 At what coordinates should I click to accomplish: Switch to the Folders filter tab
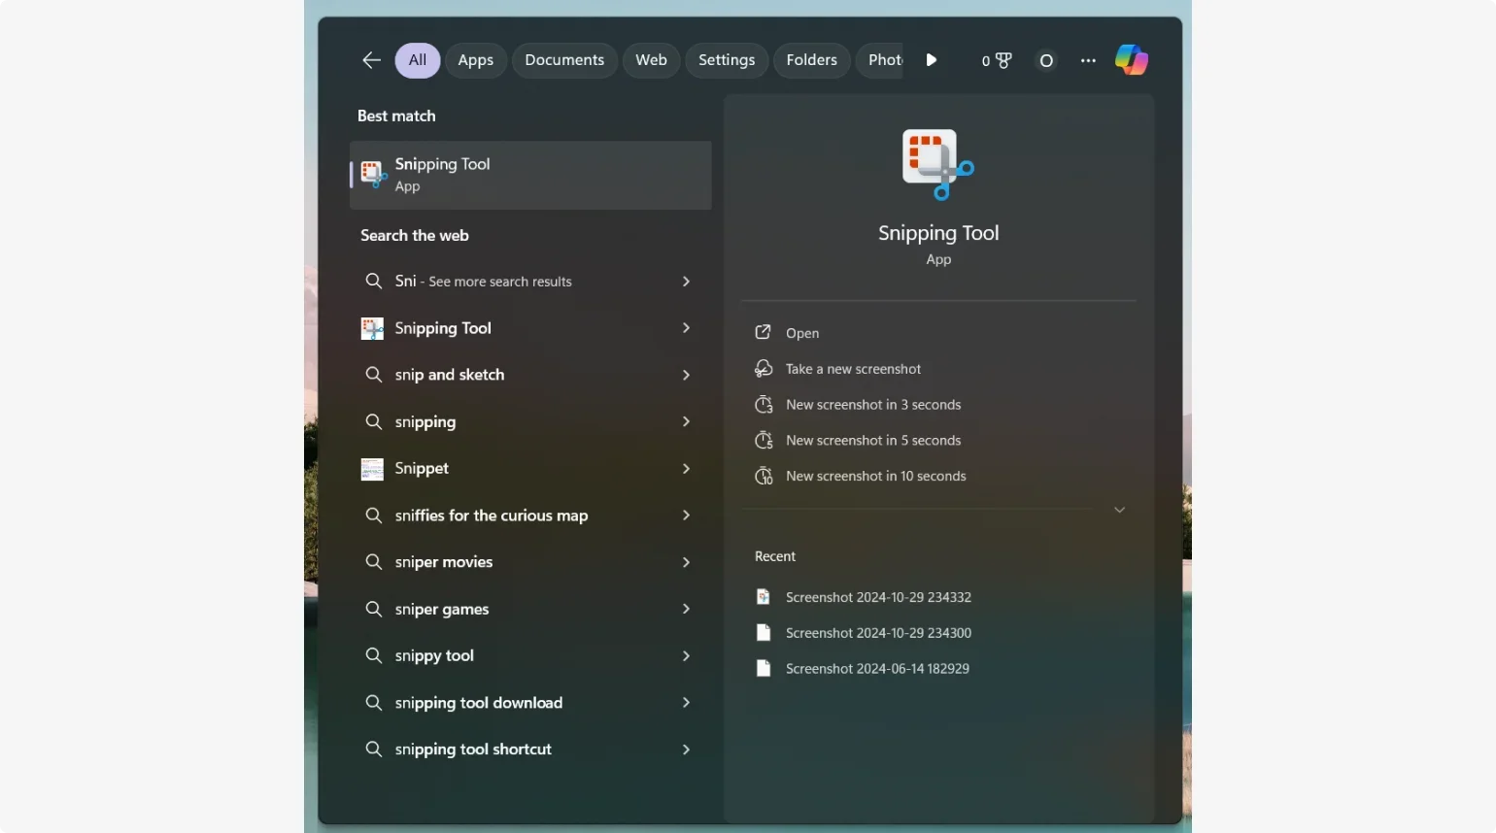pos(811,60)
